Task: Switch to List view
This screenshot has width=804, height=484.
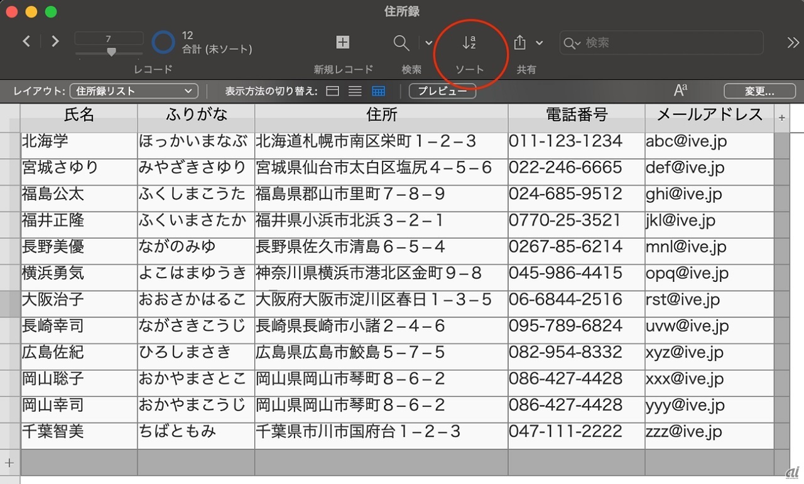Action: pyautogui.click(x=356, y=92)
